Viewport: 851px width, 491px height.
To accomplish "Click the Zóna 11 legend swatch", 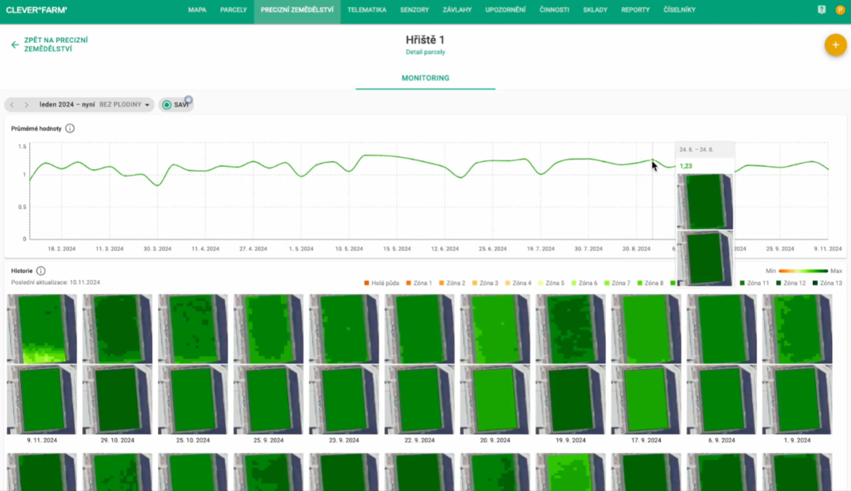I will click(743, 283).
